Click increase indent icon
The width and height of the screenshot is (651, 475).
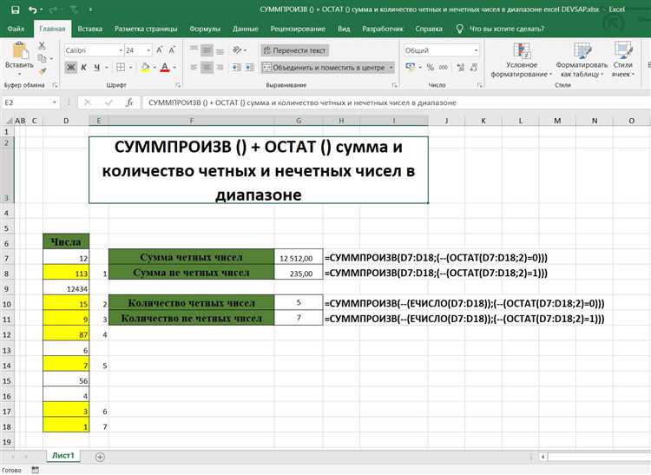(249, 67)
